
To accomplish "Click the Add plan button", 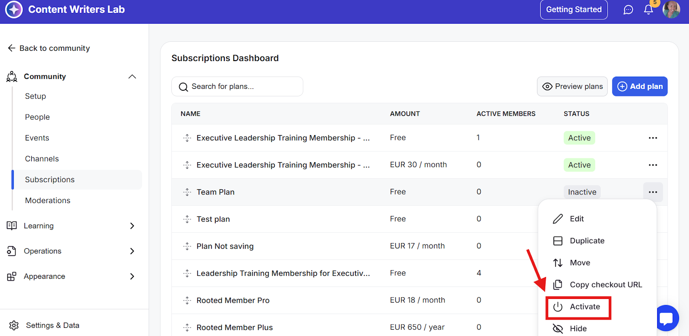I will tap(639, 86).
